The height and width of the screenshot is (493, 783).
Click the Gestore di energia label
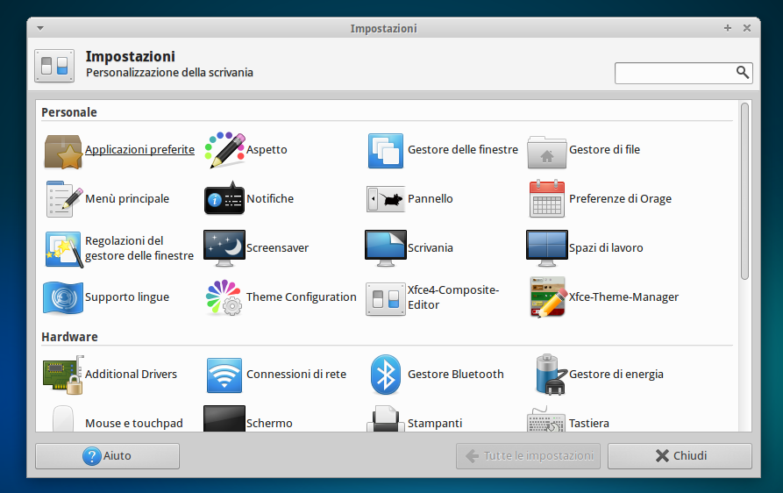point(616,374)
